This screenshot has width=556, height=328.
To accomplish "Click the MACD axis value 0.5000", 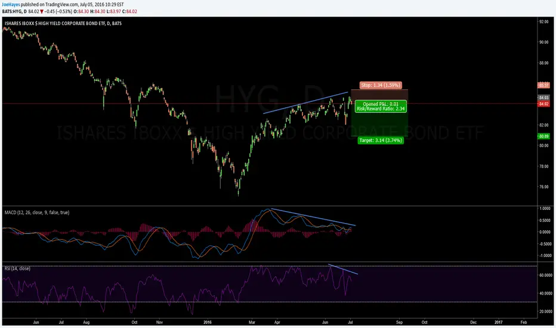I will 545,220.
